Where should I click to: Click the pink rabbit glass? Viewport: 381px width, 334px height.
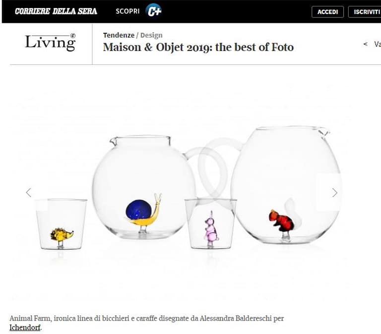point(211,223)
